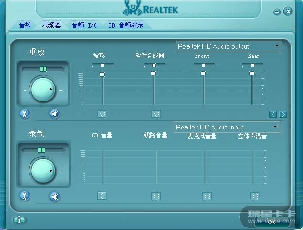Mute the CD 音量 recording channel
303x230 pixels.
point(102,196)
